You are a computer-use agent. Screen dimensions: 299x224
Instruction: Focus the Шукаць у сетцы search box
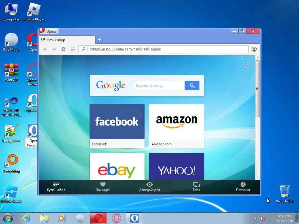(x=159, y=85)
